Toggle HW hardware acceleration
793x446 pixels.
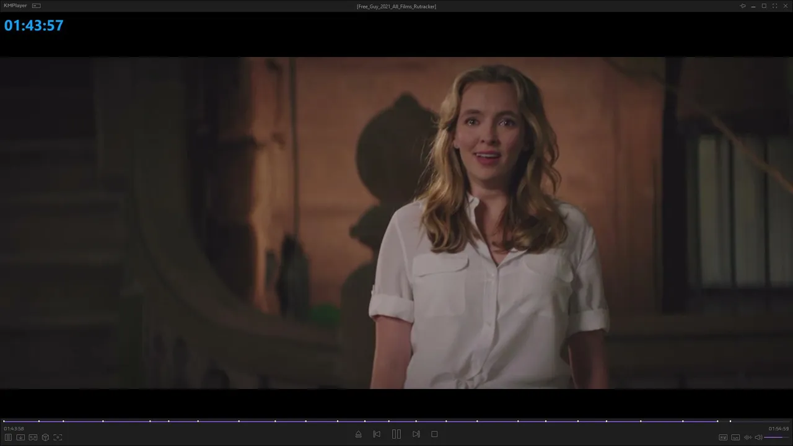pyautogui.click(x=723, y=437)
